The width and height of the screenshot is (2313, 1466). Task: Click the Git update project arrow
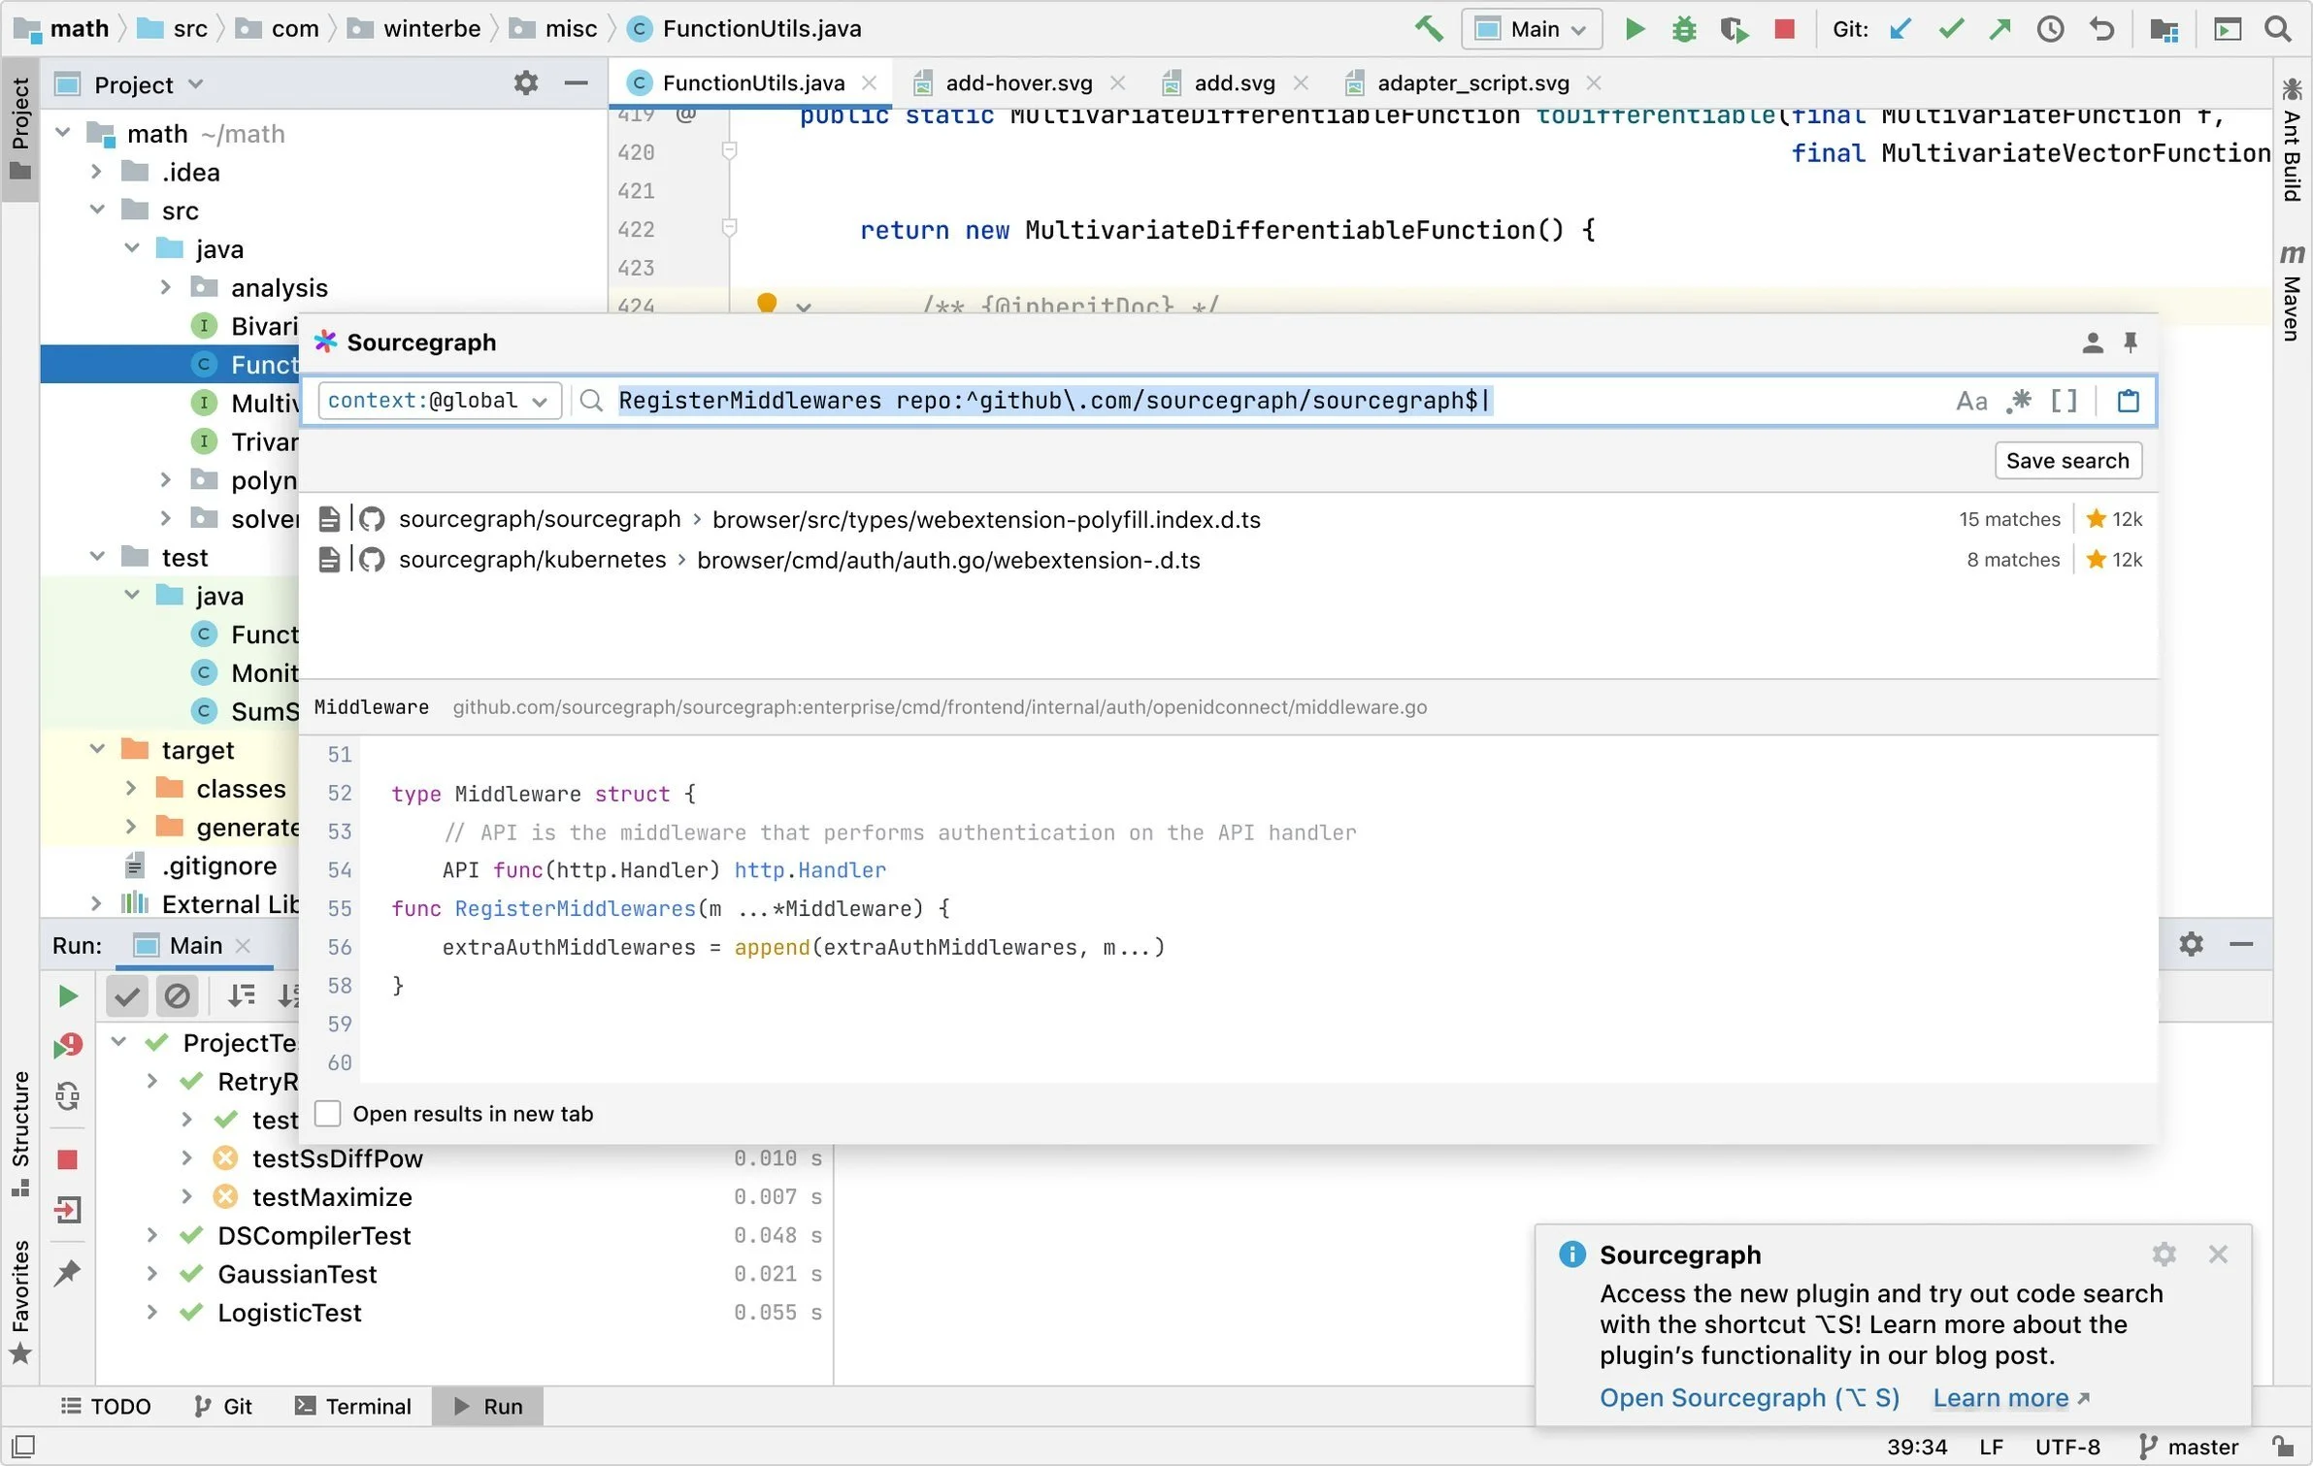point(1900,29)
